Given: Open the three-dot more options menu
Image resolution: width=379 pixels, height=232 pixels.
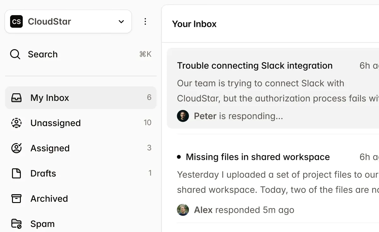Looking at the screenshot, I should tap(145, 21).
